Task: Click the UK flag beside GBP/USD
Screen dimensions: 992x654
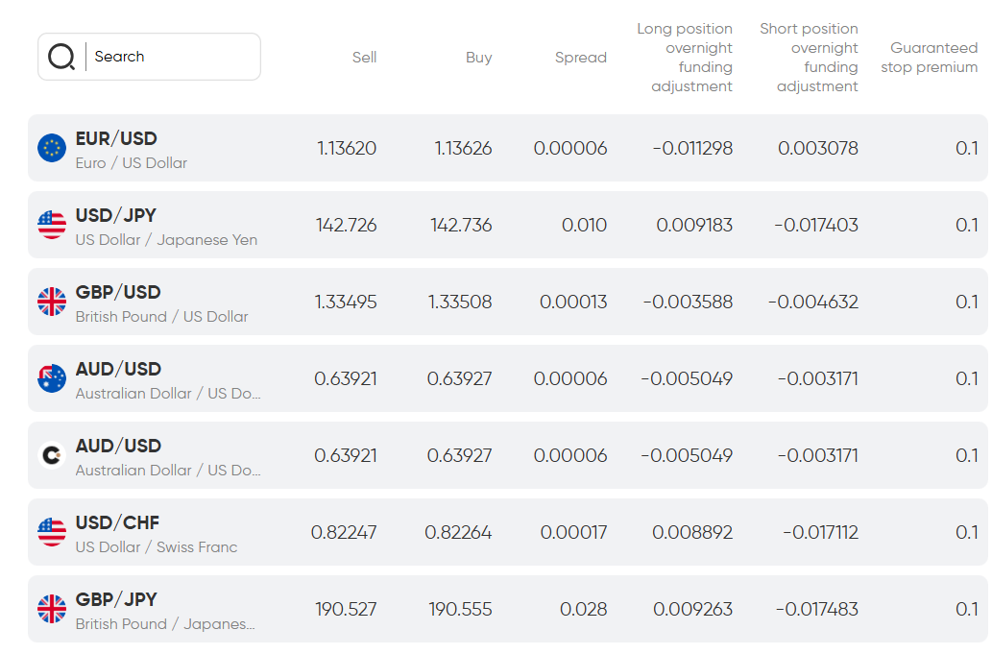Action: coord(52,302)
